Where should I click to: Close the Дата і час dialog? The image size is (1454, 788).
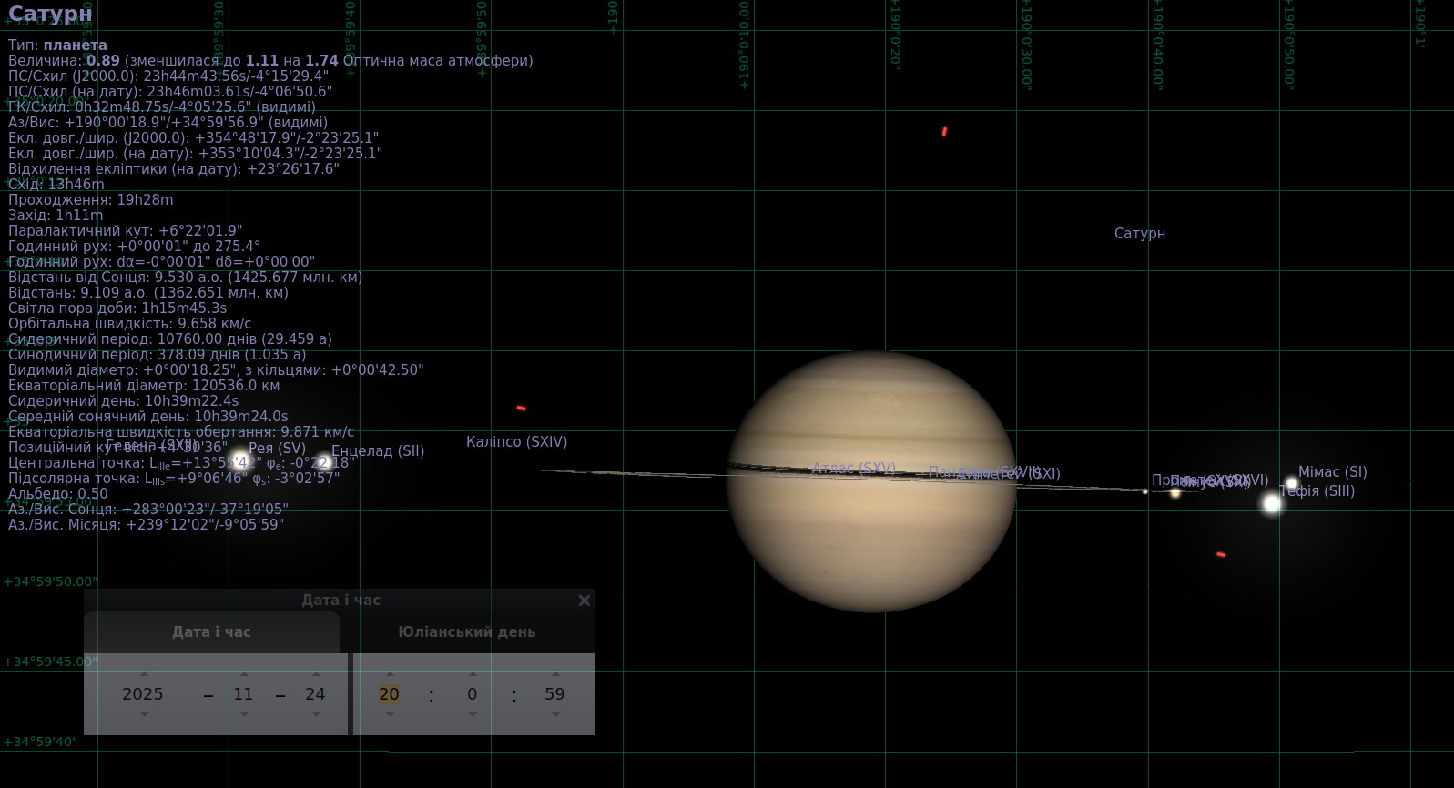point(585,601)
